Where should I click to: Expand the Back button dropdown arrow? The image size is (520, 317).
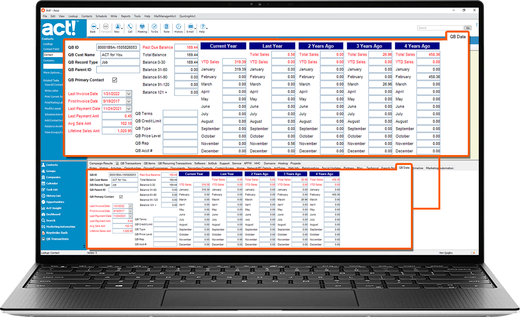(98, 28)
